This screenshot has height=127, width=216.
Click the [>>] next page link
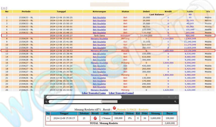[4, 8]
